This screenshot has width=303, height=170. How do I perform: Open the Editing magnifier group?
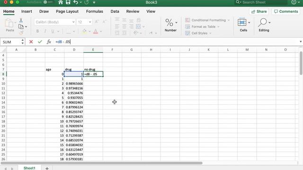(264, 25)
